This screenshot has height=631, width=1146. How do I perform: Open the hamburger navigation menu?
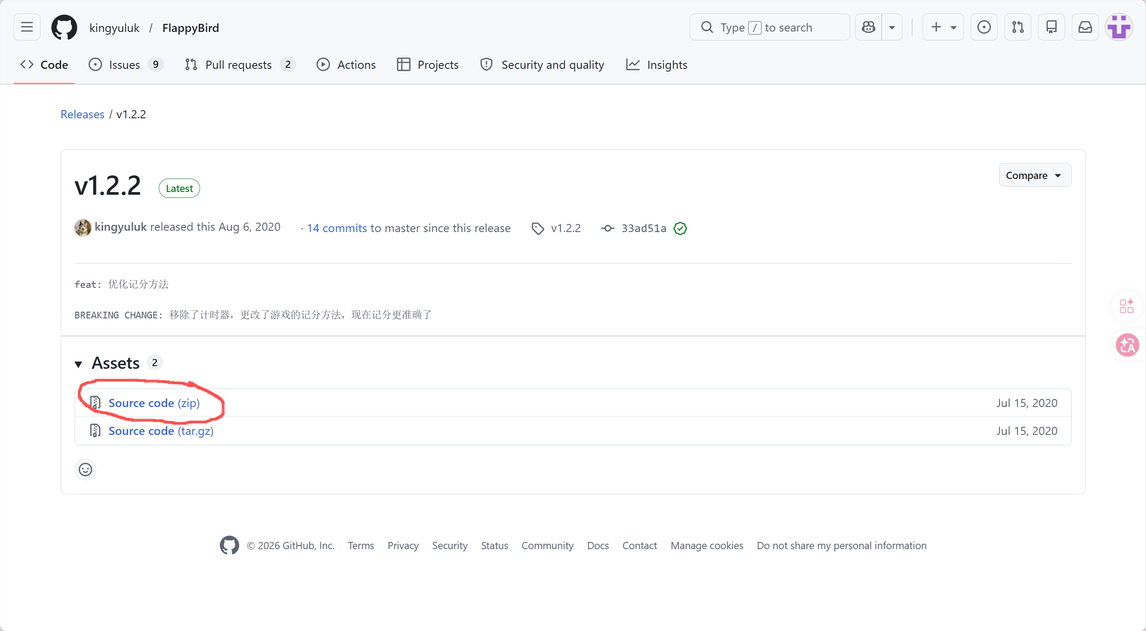[27, 27]
